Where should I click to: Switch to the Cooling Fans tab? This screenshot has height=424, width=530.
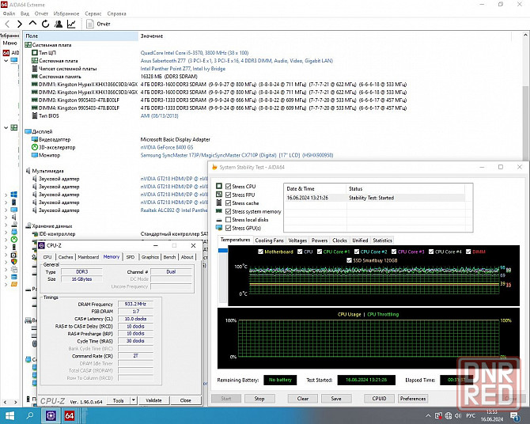coord(269,240)
